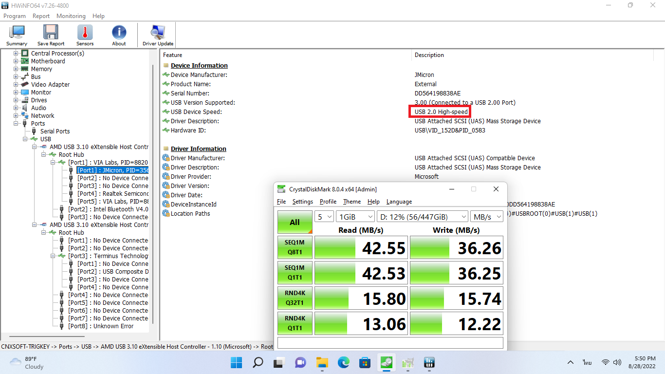Open the Report menu

coord(41,16)
